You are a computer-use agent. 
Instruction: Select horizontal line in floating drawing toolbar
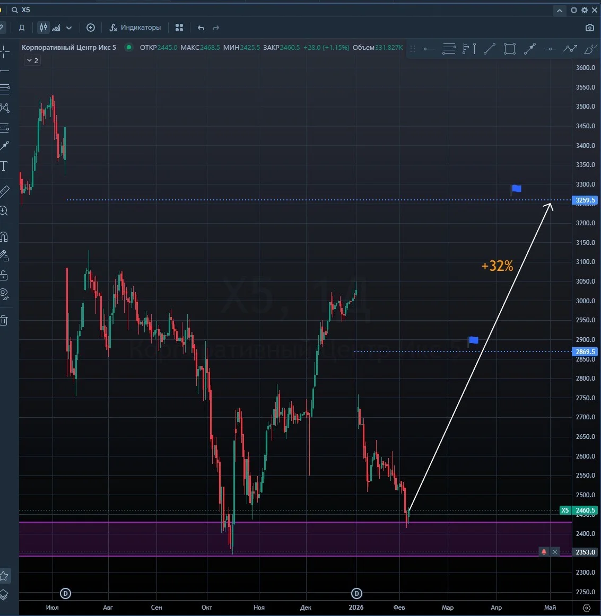pos(550,49)
